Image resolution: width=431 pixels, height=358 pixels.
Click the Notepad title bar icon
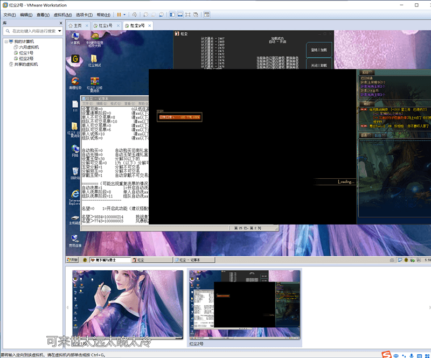84,99
